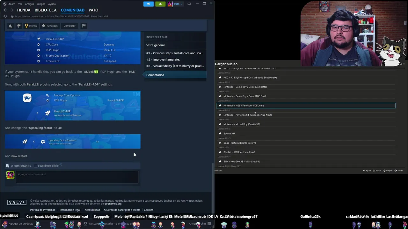Select NES Famicom FCEUmm core

(x=306, y=106)
